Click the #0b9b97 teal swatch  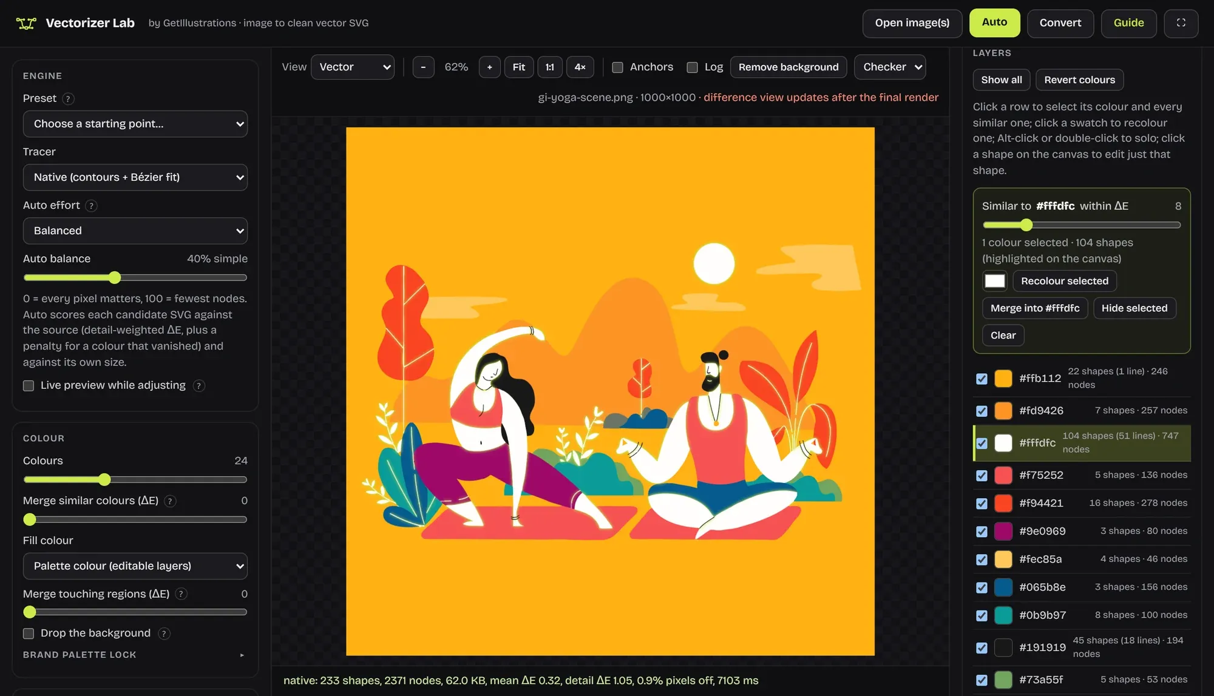click(1003, 615)
